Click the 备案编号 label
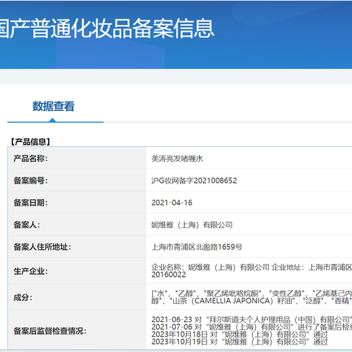The width and height of the screenshot is (352, 352). 30,181
